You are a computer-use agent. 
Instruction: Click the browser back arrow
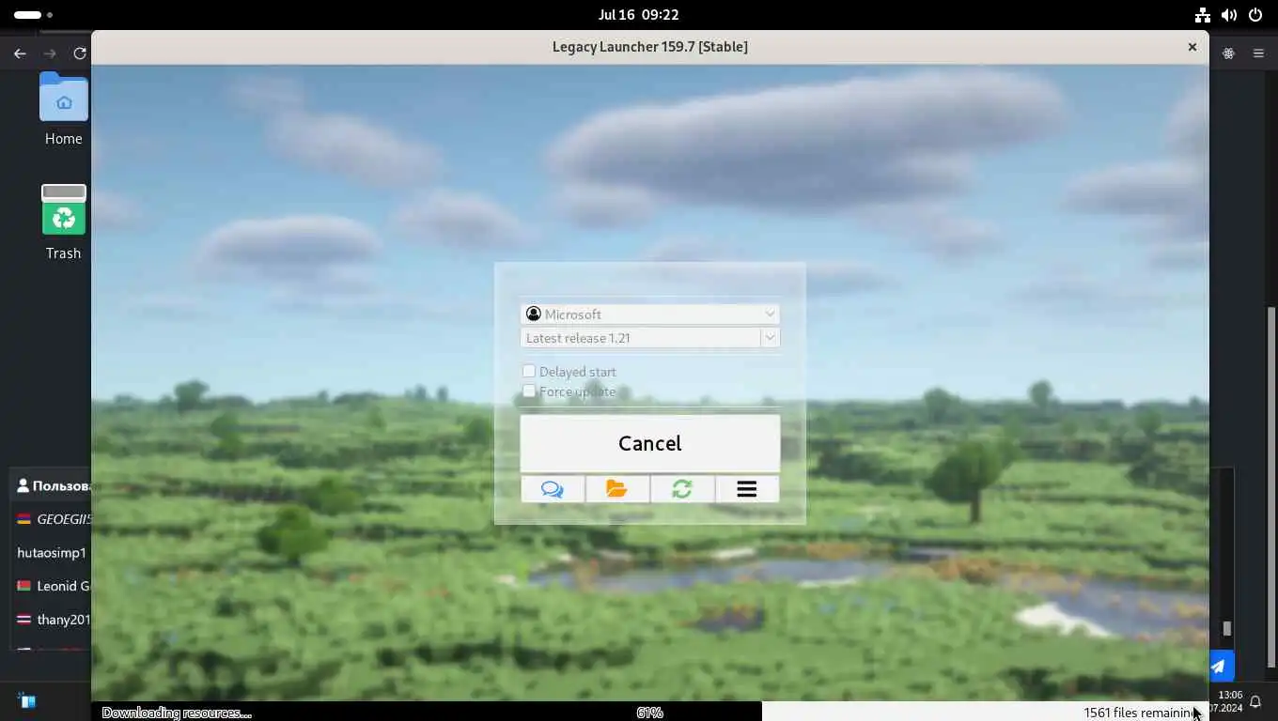click(x=20, y=54)
